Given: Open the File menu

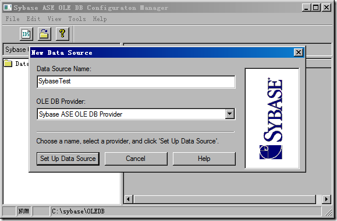Looking at the screenshot, I should [x=12, y=19].
